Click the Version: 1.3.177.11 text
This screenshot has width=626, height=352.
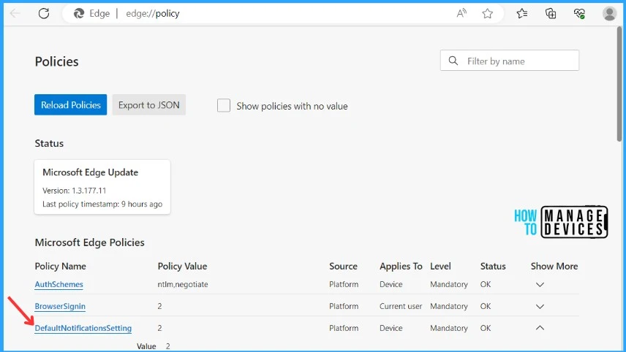click(x=75, y=191)
